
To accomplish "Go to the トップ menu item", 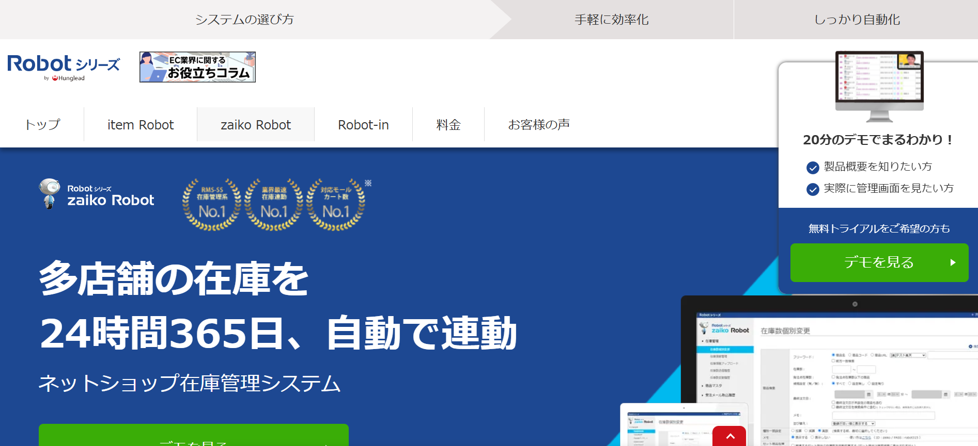I will [x=42, y=125].
